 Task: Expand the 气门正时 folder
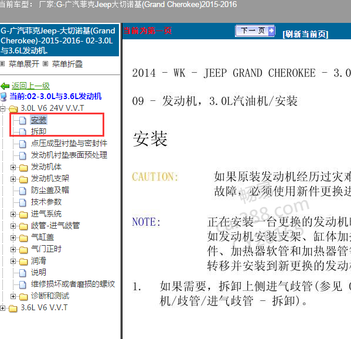[13, 249]
